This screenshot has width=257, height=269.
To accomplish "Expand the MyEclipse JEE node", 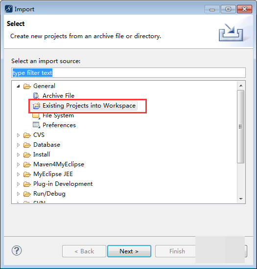I will (x=18, y=174).
